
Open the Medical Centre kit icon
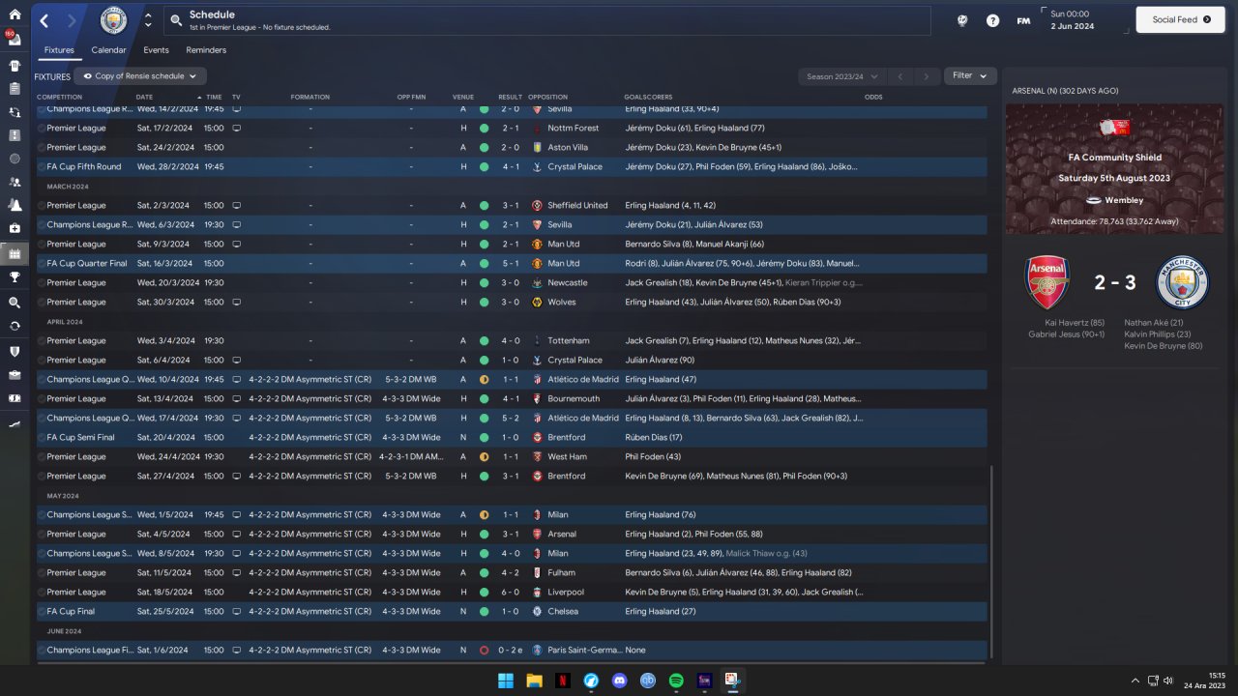(x=15, y=228)
